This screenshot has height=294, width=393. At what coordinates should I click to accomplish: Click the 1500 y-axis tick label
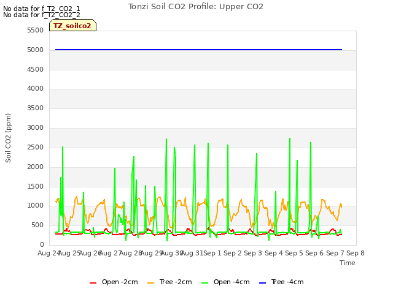coord(36,186)
